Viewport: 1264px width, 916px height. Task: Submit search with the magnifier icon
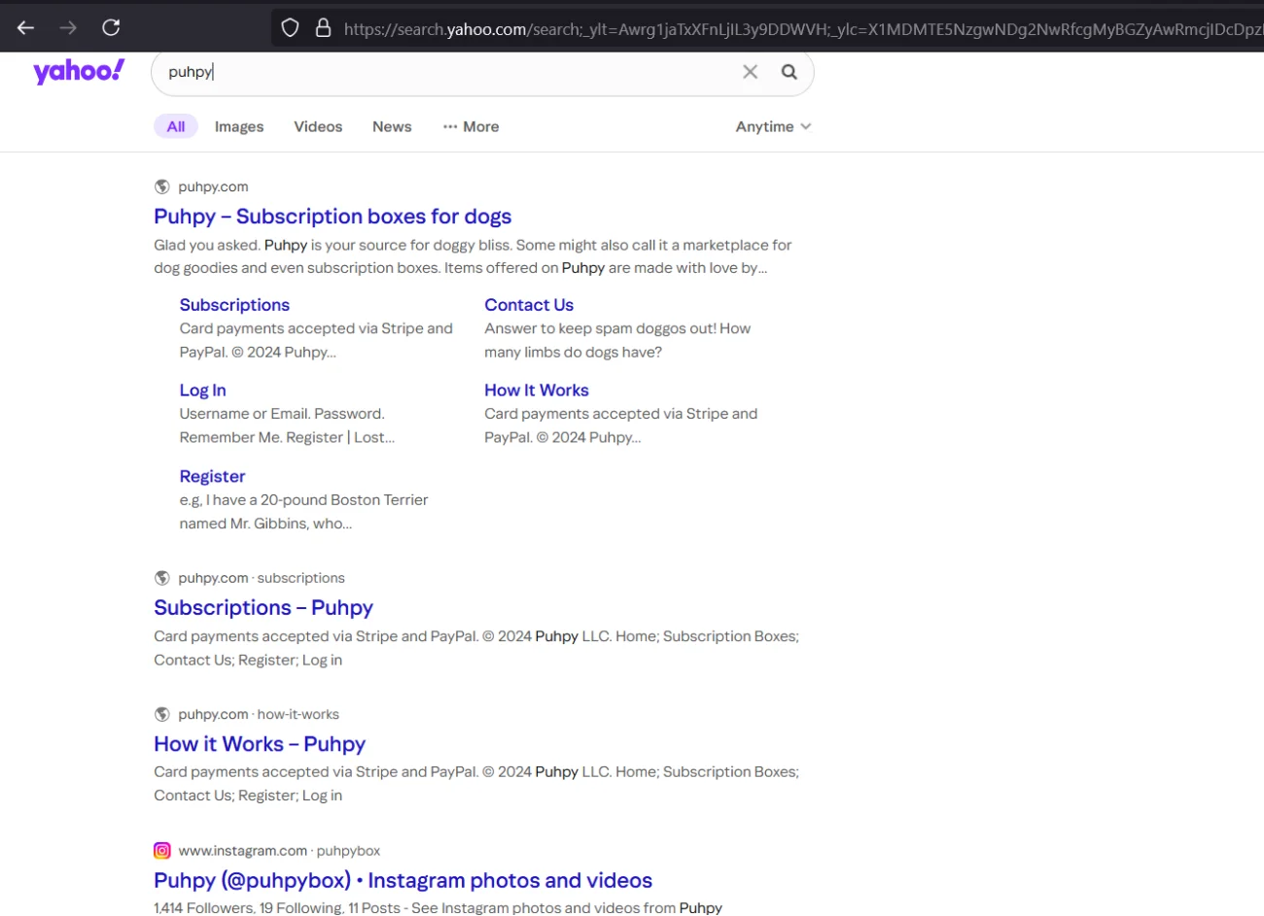click(x=790, y=72)
